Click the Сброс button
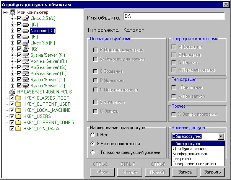The image size is (231, 180). [102, 172]
